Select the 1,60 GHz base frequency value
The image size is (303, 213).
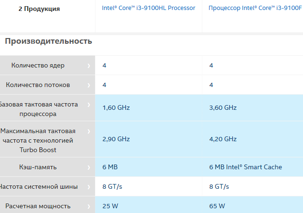[x=116, y=108]
